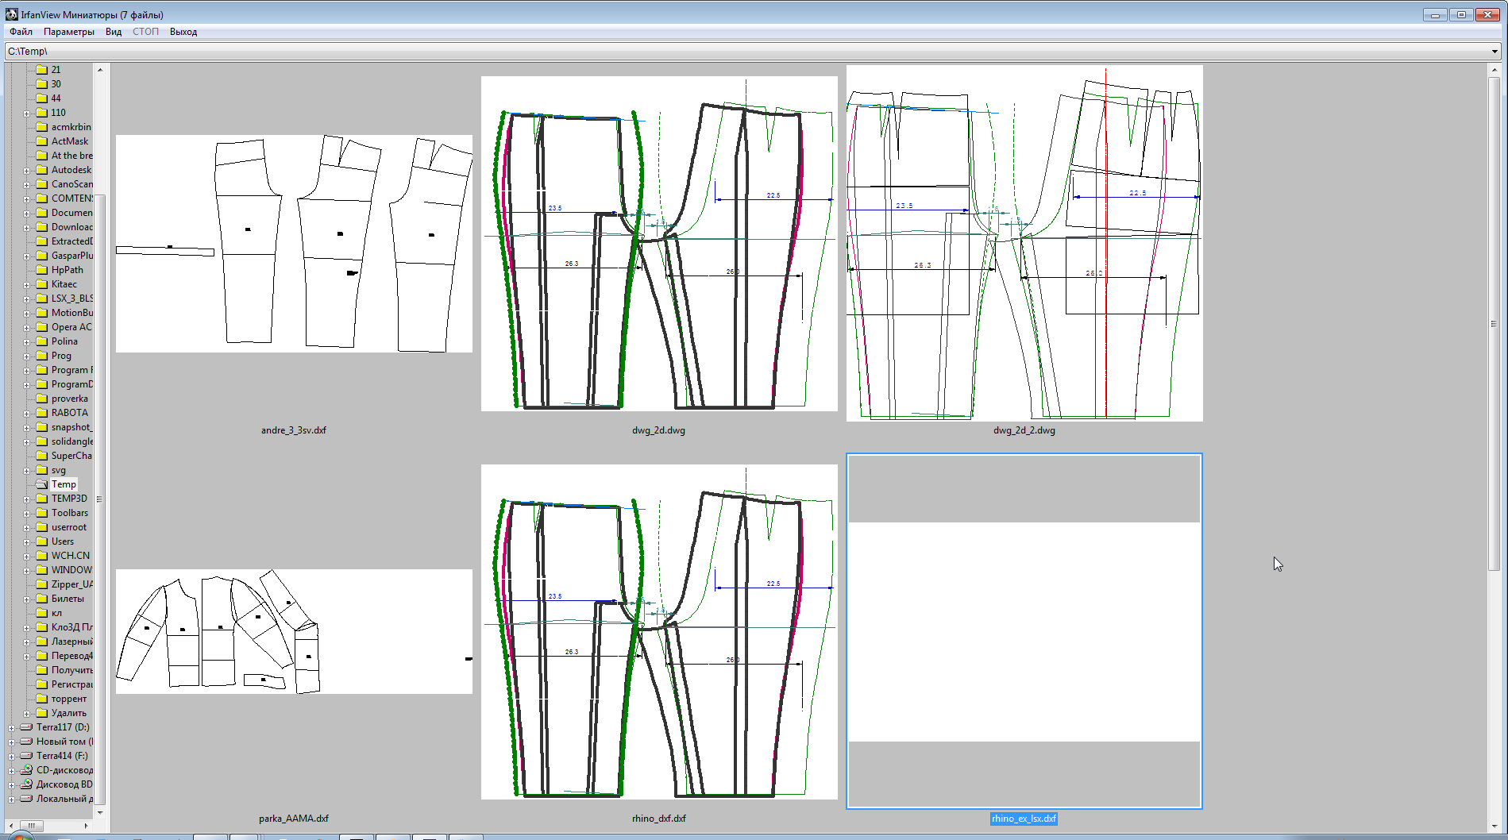Click the snapshot folder icon
Screen dimensions: 1508x840
[41, 427]
